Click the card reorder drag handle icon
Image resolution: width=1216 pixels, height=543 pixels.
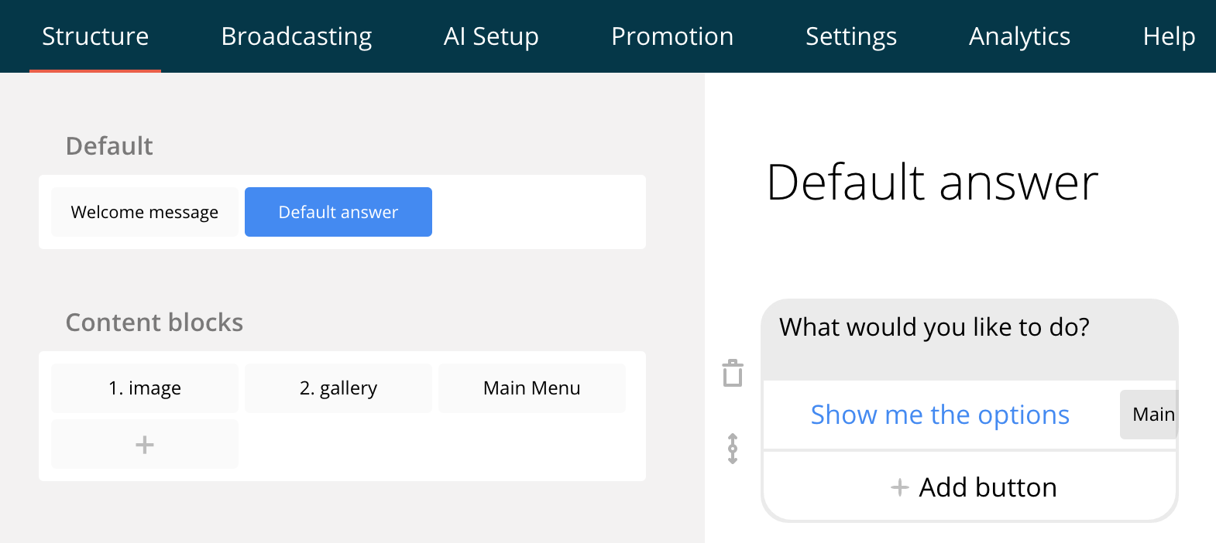pos(733,449)
